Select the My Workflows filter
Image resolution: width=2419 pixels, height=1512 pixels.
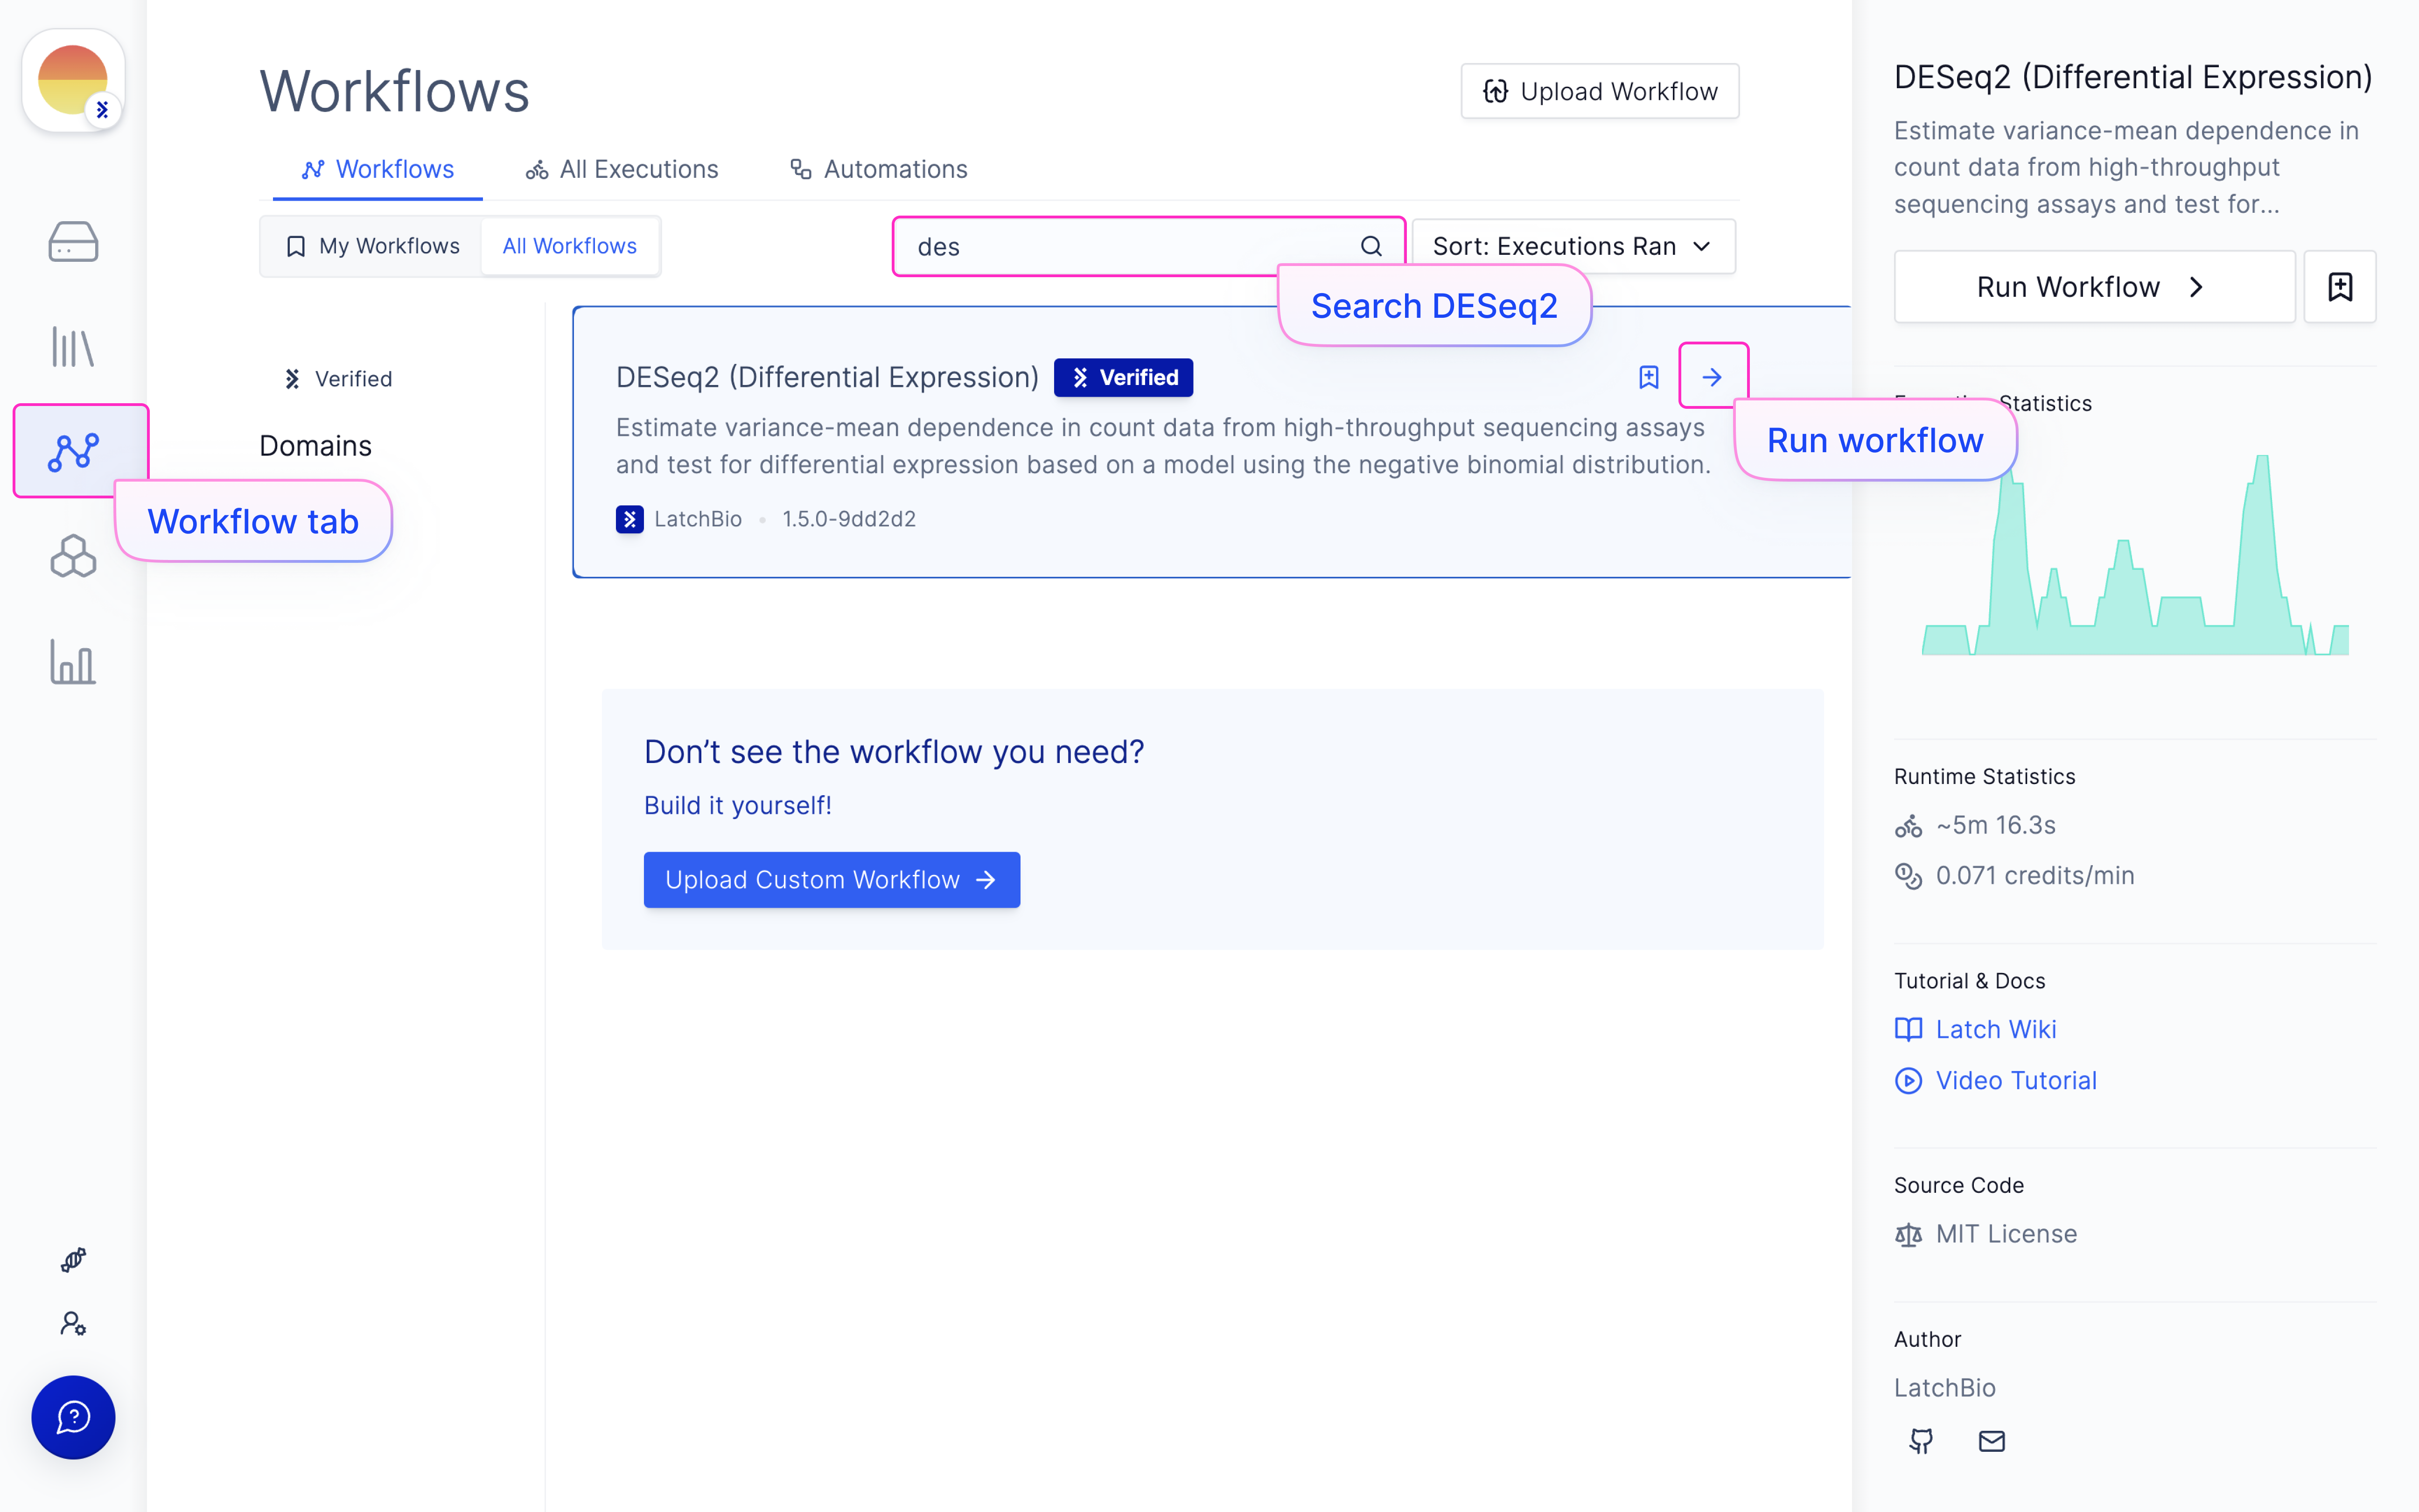coord(373,246)
